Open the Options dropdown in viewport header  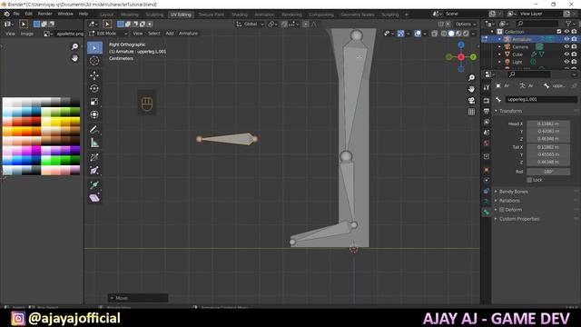coord(466,25)
